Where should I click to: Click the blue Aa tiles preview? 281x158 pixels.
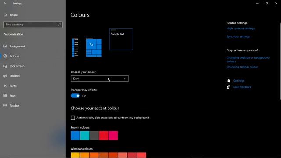94,47
